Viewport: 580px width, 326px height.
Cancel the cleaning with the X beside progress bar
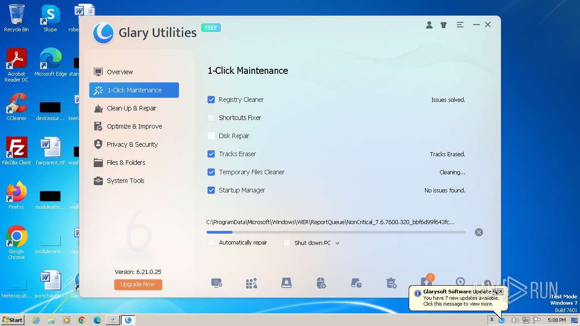(x=479, y=232)
